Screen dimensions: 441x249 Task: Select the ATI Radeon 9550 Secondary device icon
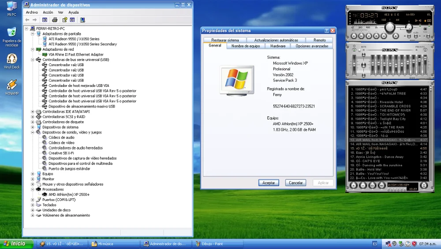45,44
